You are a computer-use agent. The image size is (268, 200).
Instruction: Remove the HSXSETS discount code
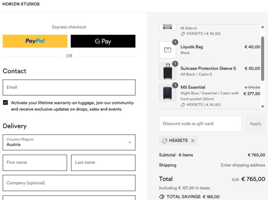click(x=193, y=140)
